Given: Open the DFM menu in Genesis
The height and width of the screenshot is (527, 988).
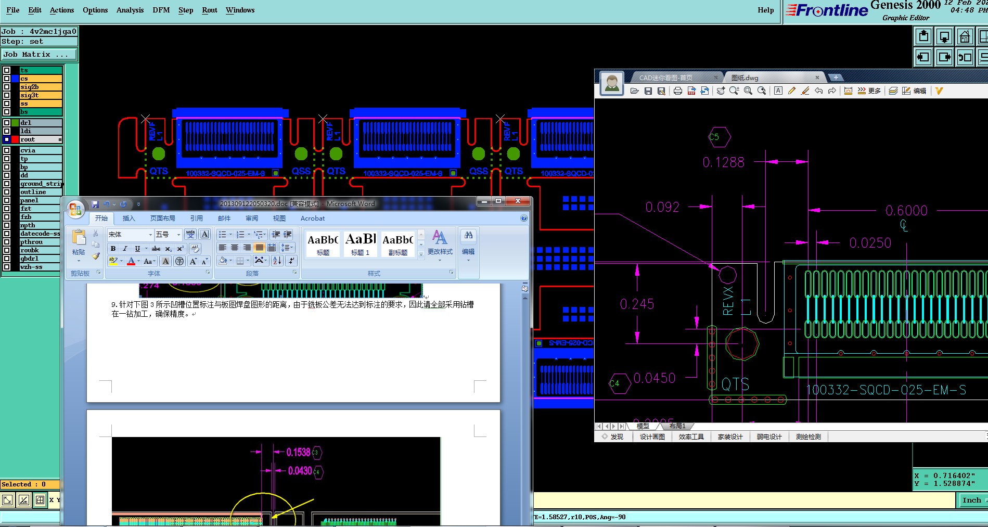Looking at the screenshot, I should pos(161,10).
